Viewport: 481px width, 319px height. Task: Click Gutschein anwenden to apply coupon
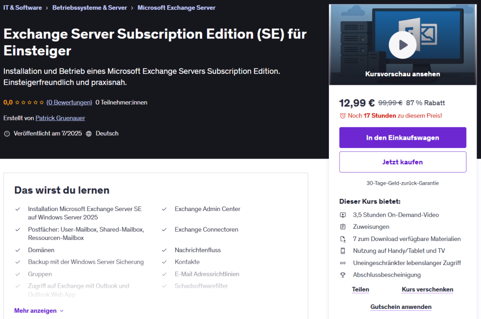point(401,307)
